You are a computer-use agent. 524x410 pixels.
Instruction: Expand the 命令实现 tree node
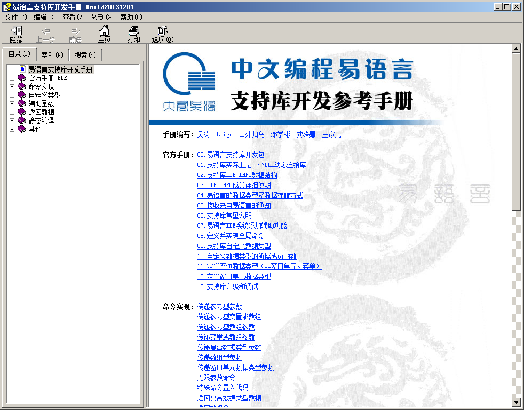tap(12, 86)
